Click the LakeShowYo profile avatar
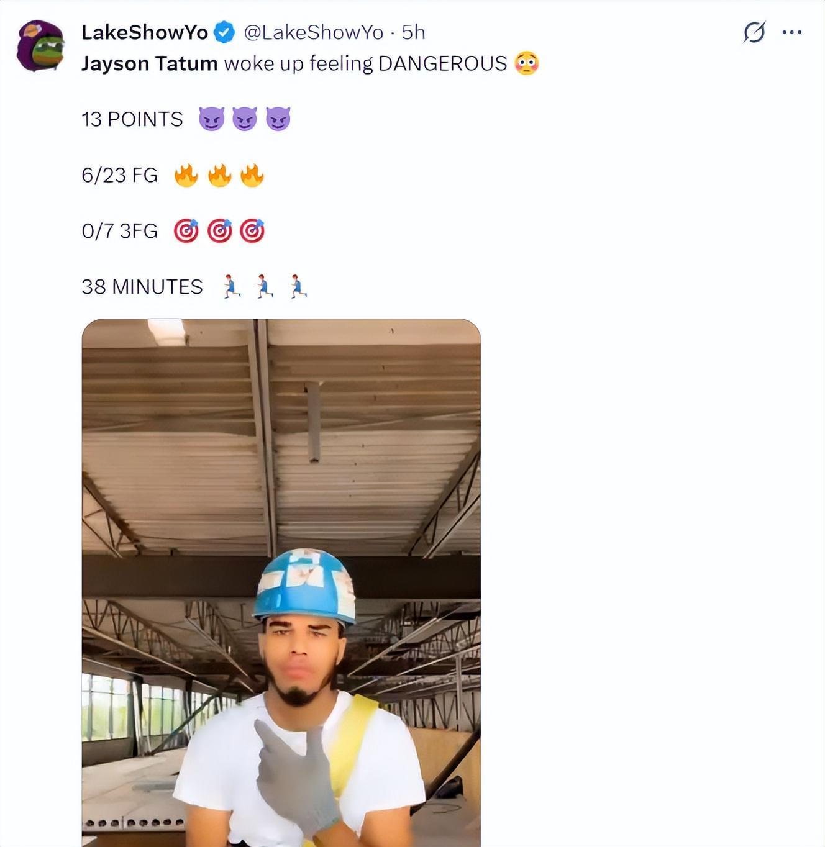 click(40, 46)
